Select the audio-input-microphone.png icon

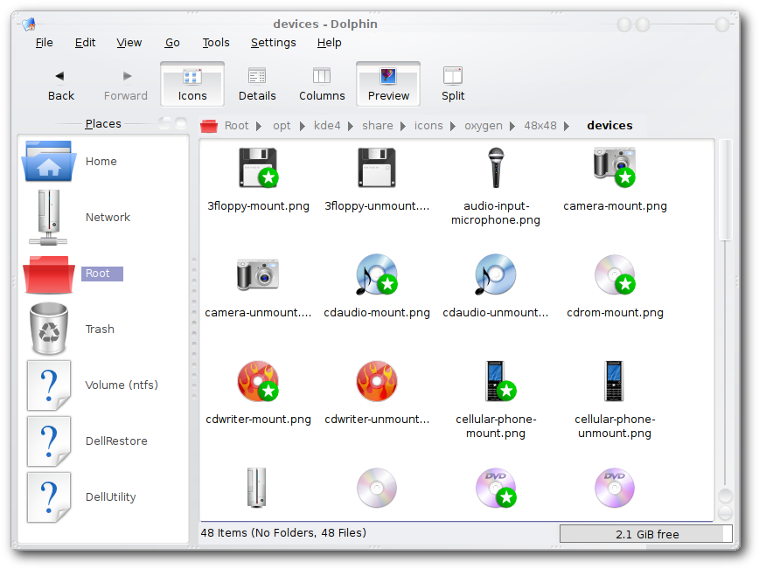pos(495,167)
